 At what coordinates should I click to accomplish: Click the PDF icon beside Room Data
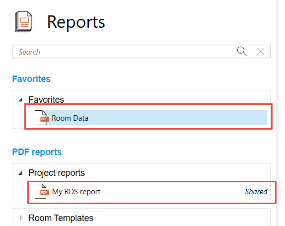pyautogui.click(x=42, y=118)
